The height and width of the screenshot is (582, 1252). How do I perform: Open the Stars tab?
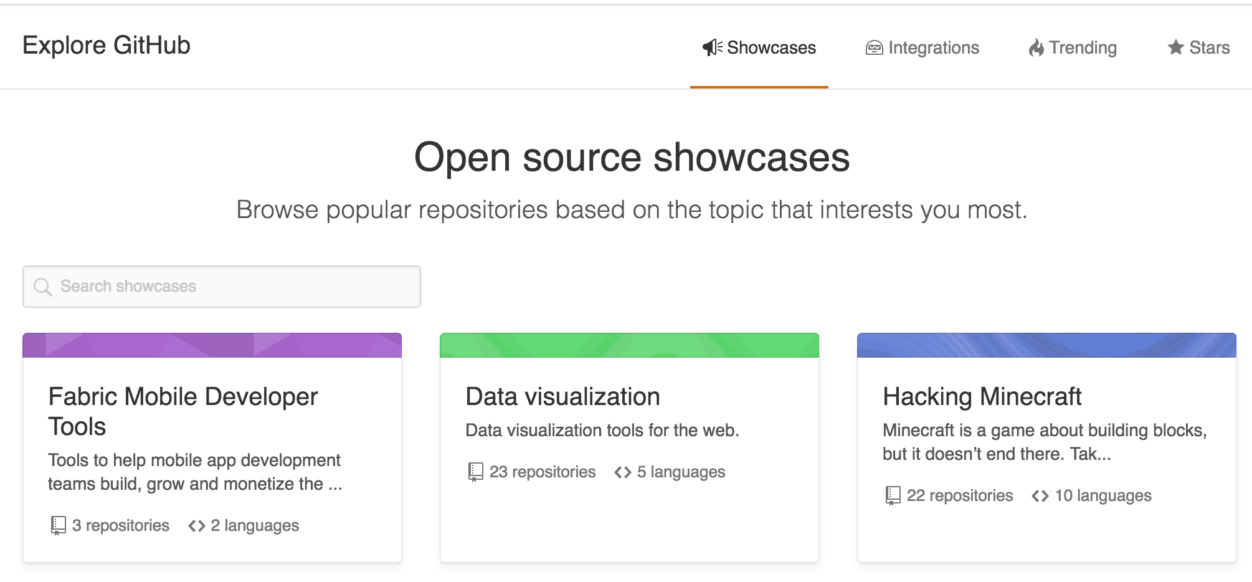1198,47
